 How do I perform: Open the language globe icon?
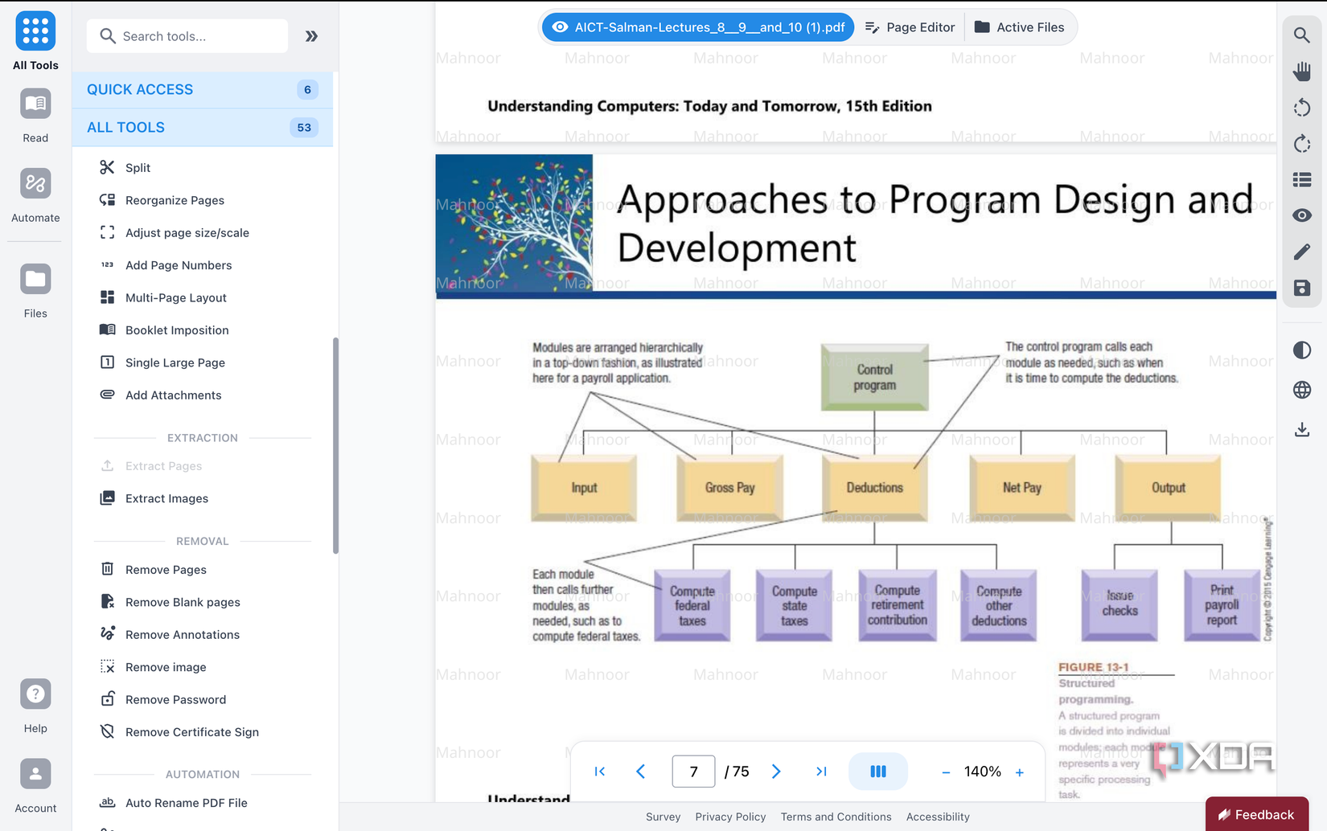pos(1301,390)
